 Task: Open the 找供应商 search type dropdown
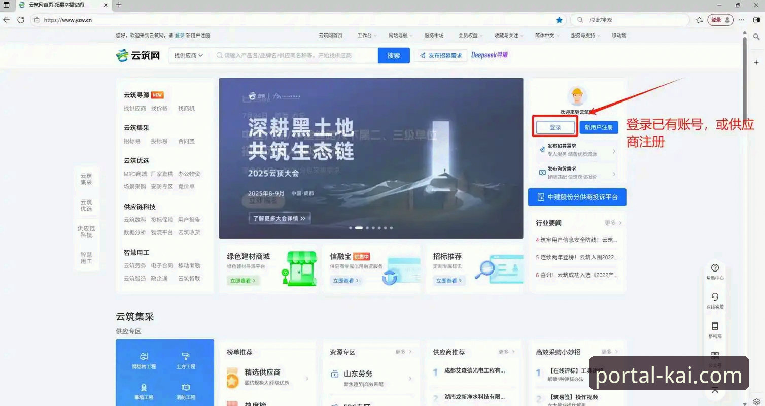(188, 55)
